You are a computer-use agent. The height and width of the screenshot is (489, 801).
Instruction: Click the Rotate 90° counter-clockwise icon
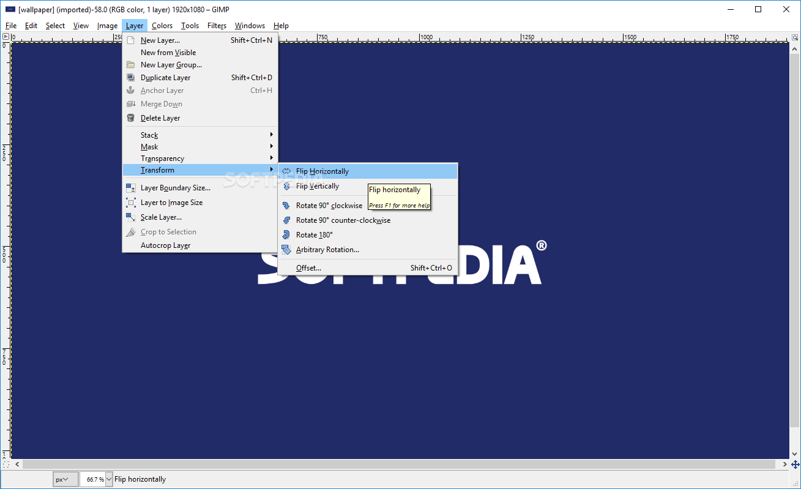pos(286,220)
